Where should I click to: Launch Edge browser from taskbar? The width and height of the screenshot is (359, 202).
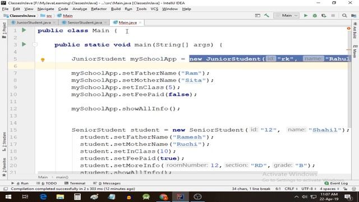point(43,197)
